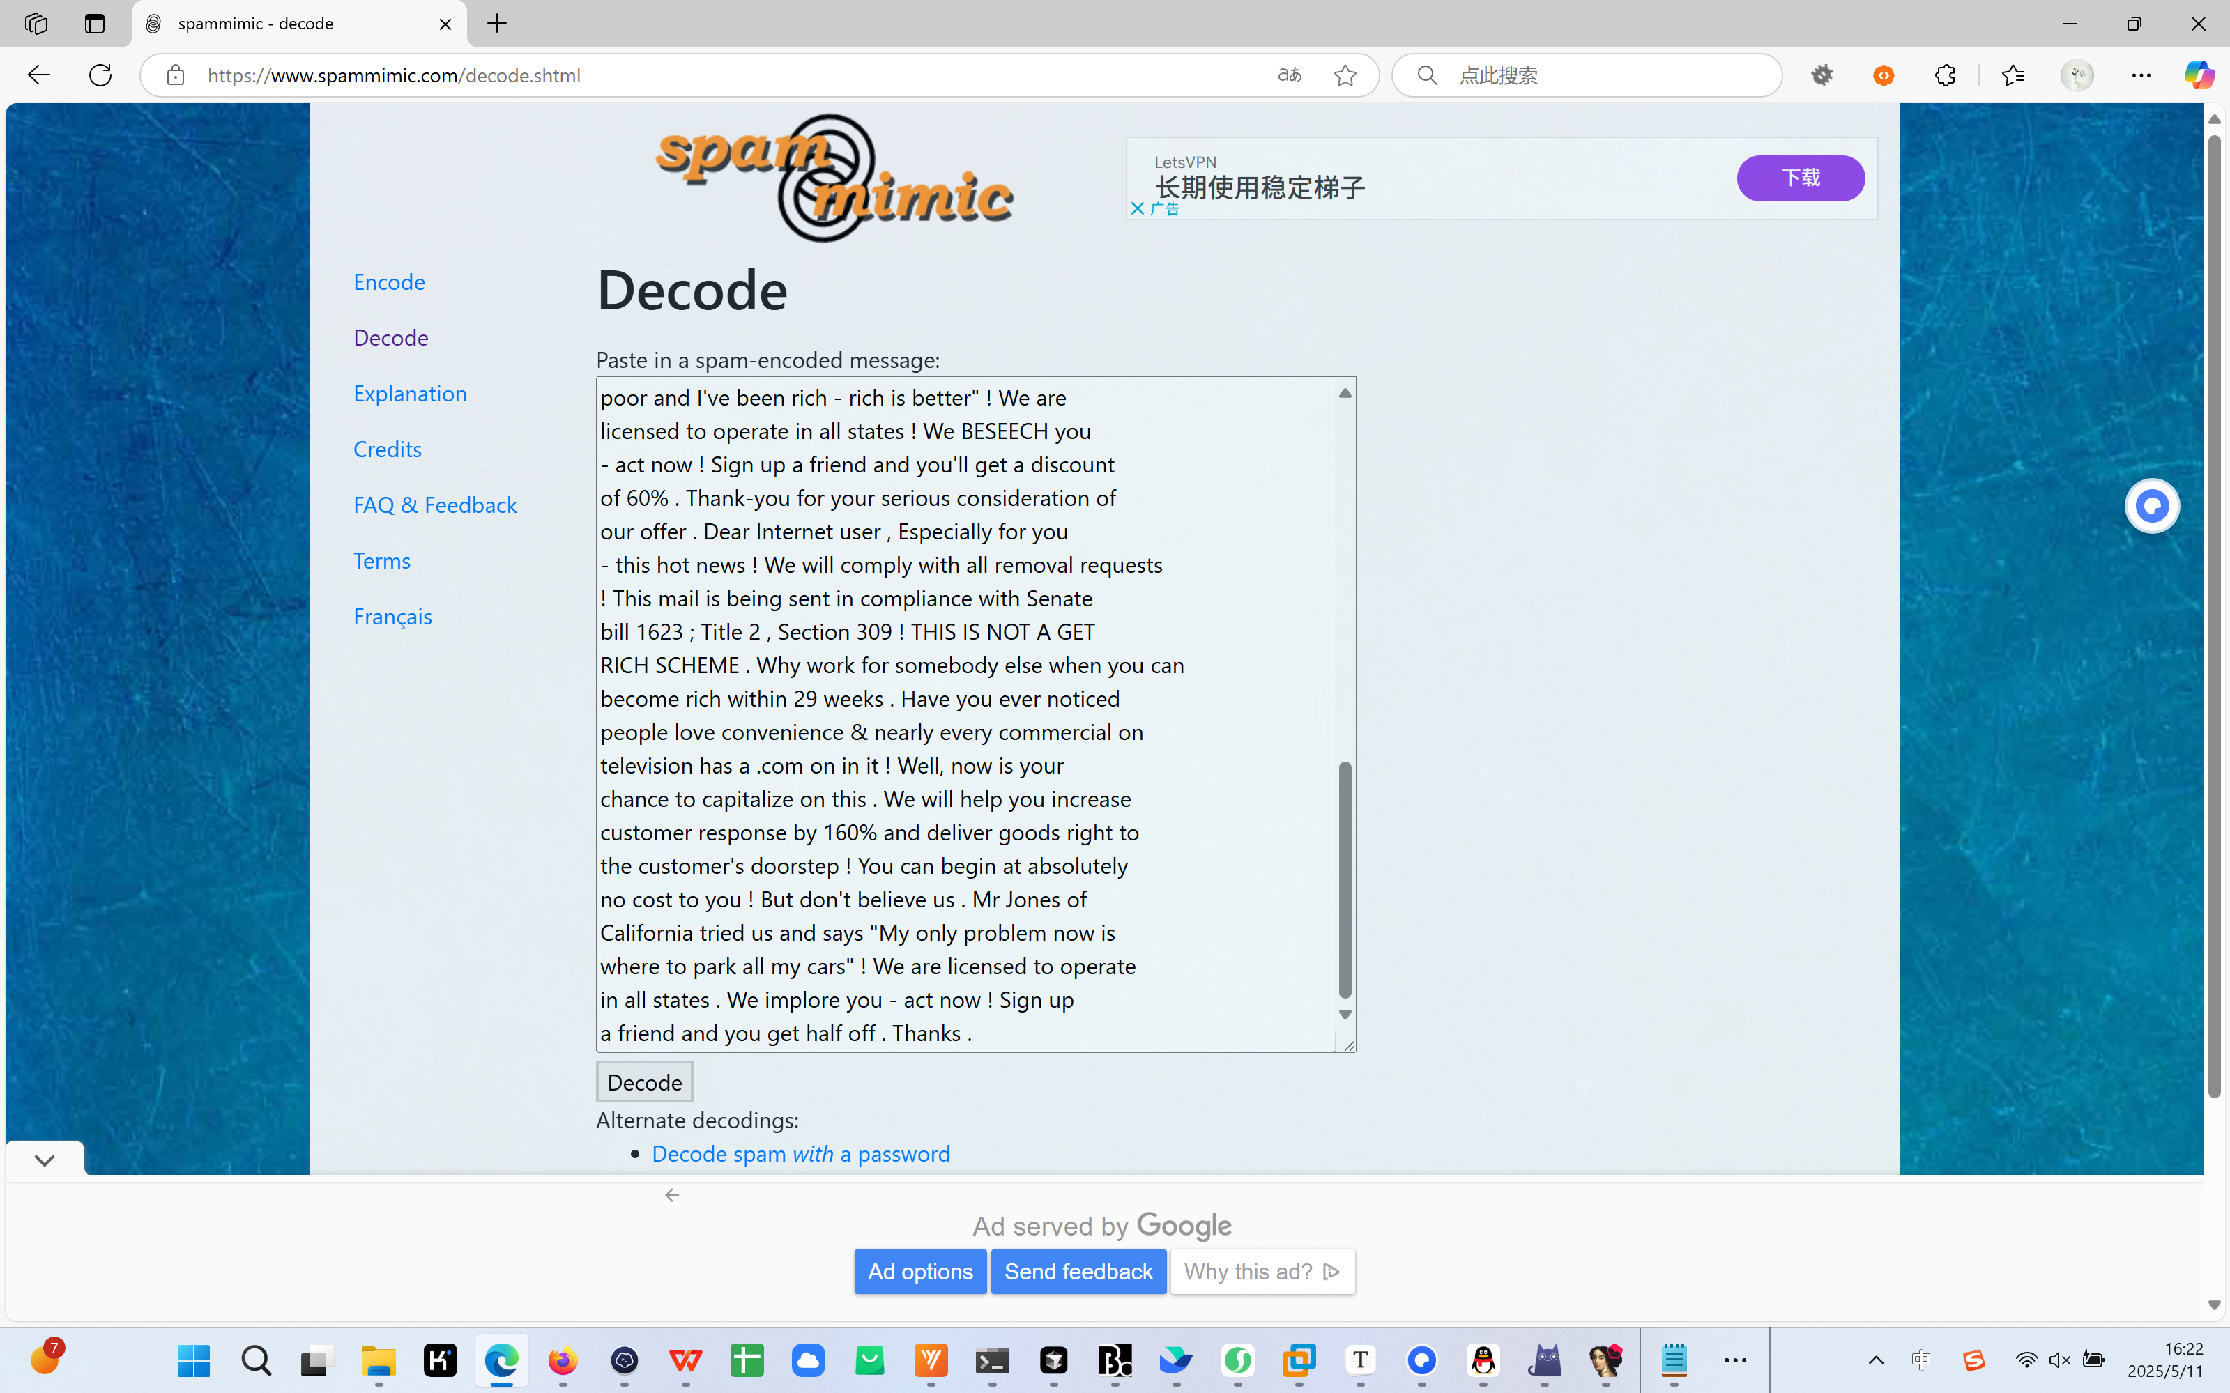Open the Favorites list icon
2230x1393 pixels.
click(2013, 75)
